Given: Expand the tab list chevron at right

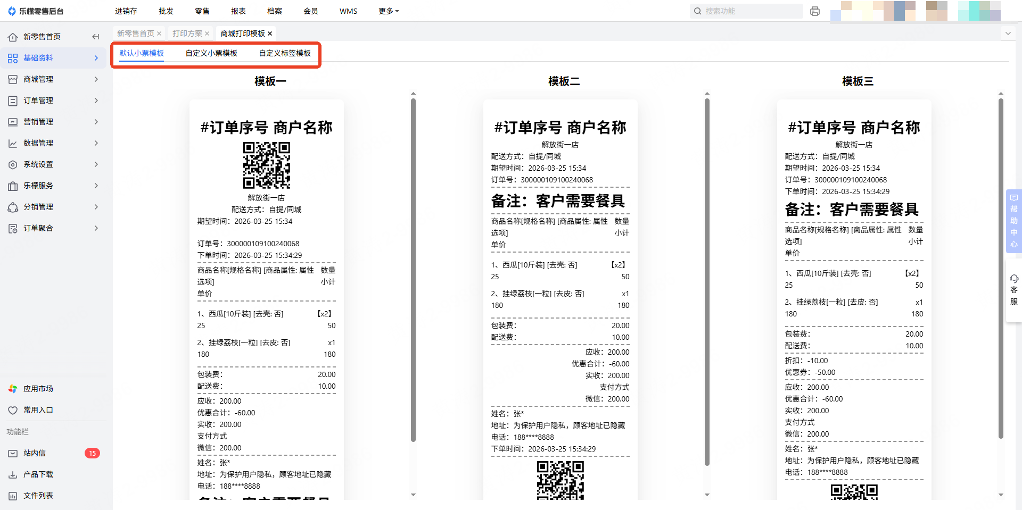Looking at the screenshot, I should pyautogui.click(x=1008, y=34).
